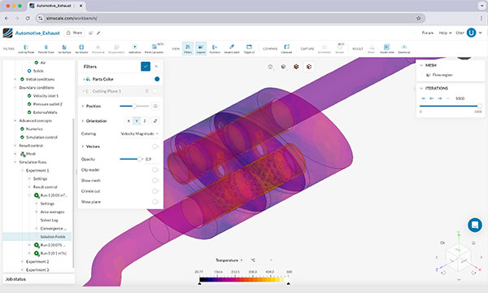Open the User account menu

point(468,33)
